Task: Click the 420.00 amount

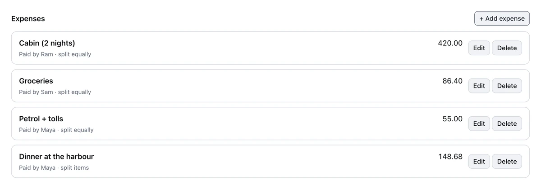Action: point(450,43)
